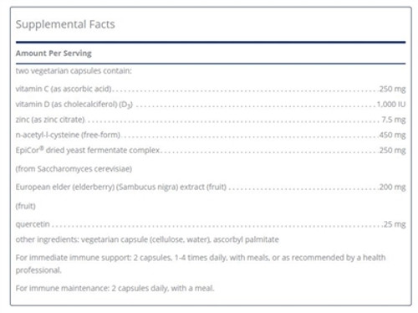Click the immediate immune support directions
The height and width of the screenshot is (313, 418).
click(201, 264)
